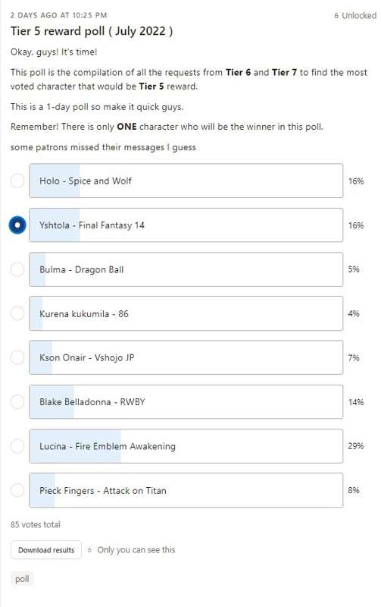Click the Unlocked lock icon

(336, 16)
